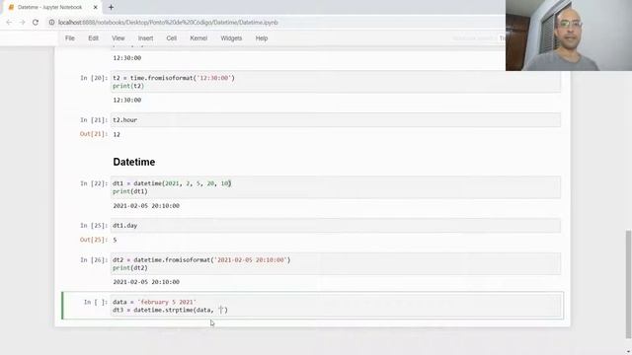The width and height of the screenshot is (632, 355).
Task: Click the print(t2) line
Action: click(x=128, y=86)
